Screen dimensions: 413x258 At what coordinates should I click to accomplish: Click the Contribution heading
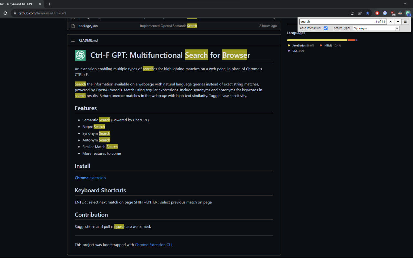91,215
